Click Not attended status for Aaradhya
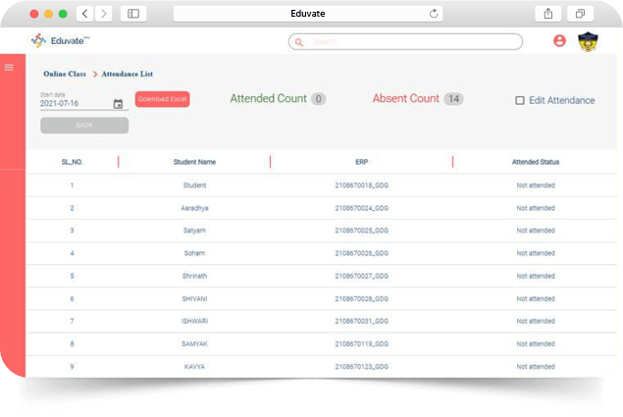This screenshot has height=417, width=623. click(536, 208)
